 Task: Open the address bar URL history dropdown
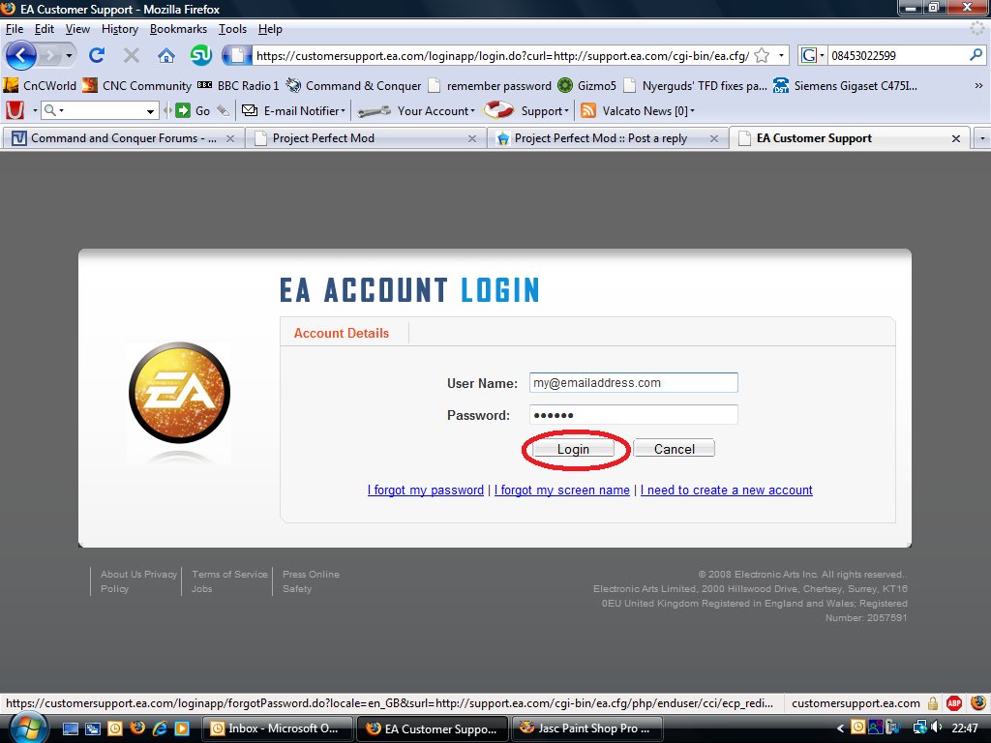coord(781,55)
